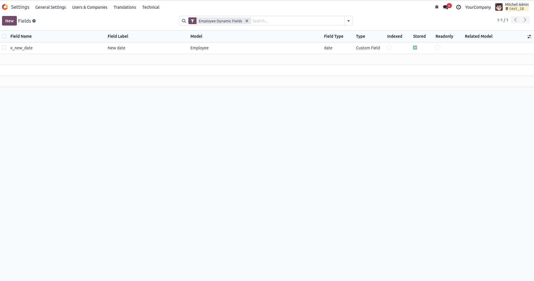Viewport: 534px width, 281px height.
Task: Click the New button
Action: pyautogui.click(x=9, y=21)
